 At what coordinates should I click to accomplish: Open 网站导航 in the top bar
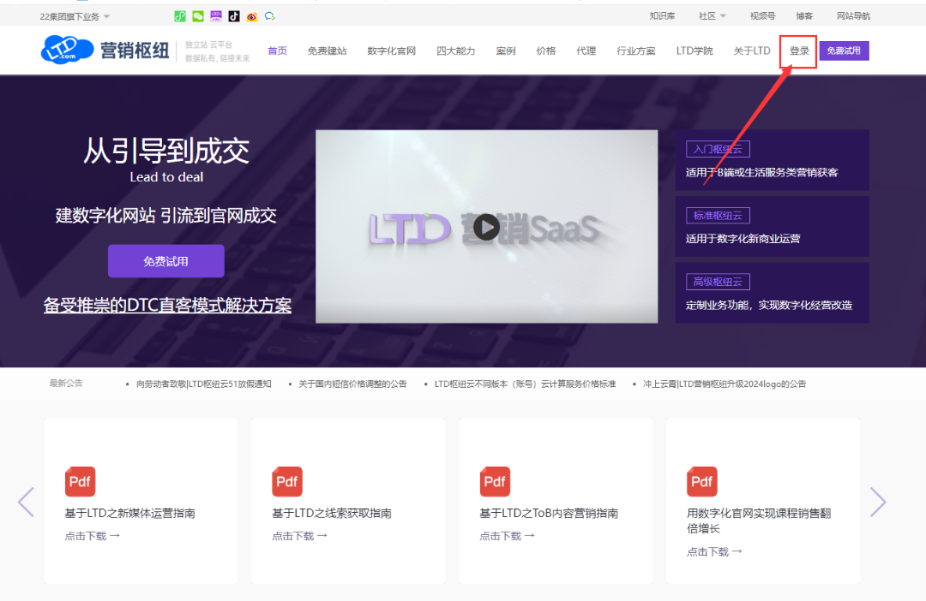tap(853, 16)
